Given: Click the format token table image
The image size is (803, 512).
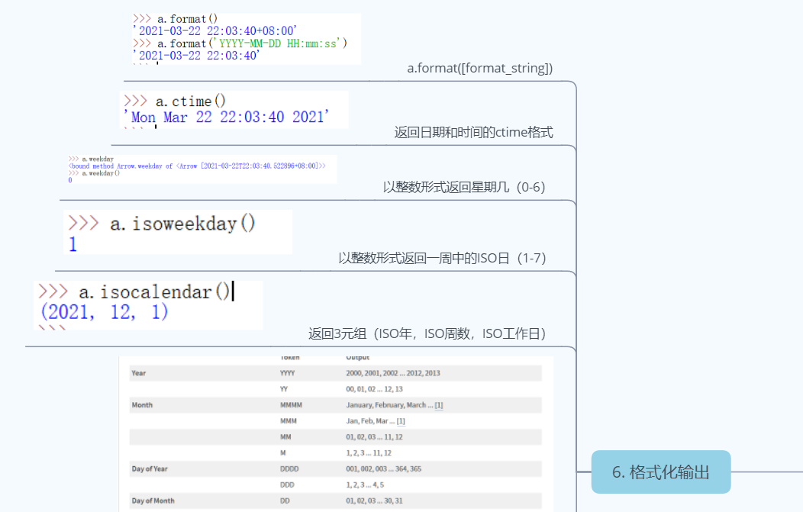Looking at the screenshot, I should pos(336,434).
